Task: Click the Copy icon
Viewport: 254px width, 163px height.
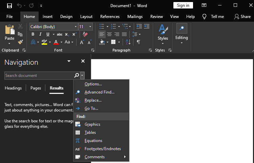Action: pos(20,34)
